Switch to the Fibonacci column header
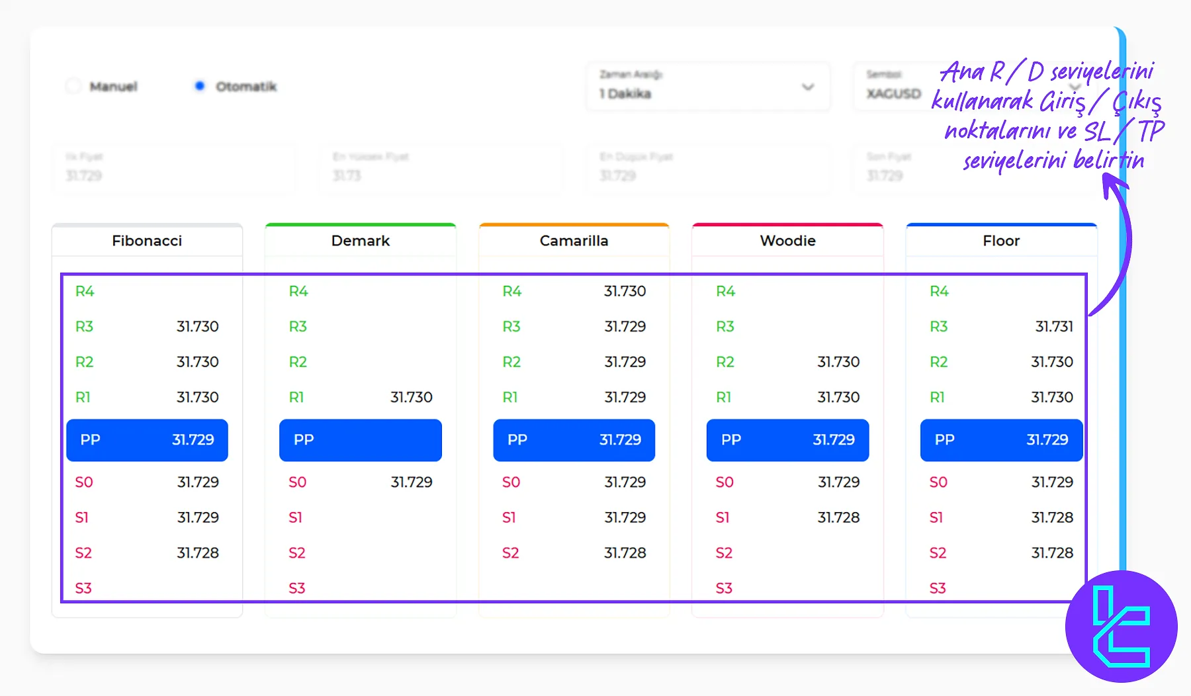This screenshot has width=1191, height=696. pos(147,241)
